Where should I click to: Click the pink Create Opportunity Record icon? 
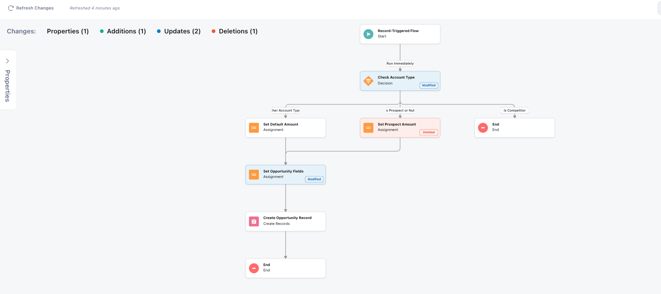click(x=254, y=221)
